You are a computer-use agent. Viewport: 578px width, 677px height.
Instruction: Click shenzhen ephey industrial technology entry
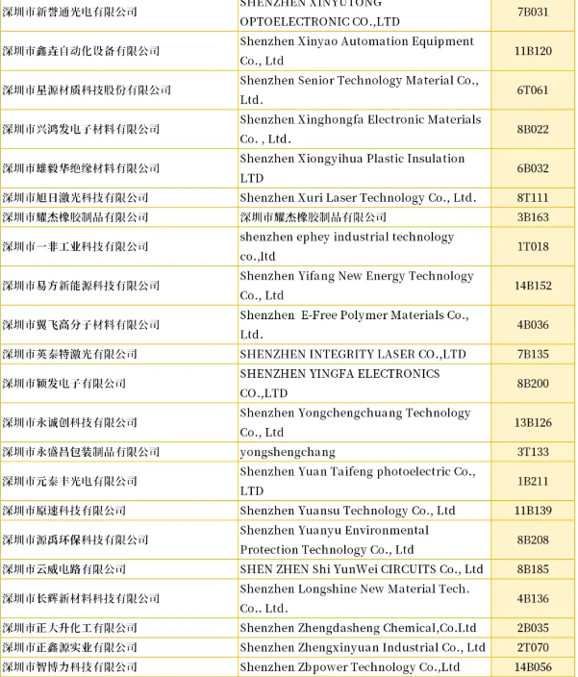(346, 246)
